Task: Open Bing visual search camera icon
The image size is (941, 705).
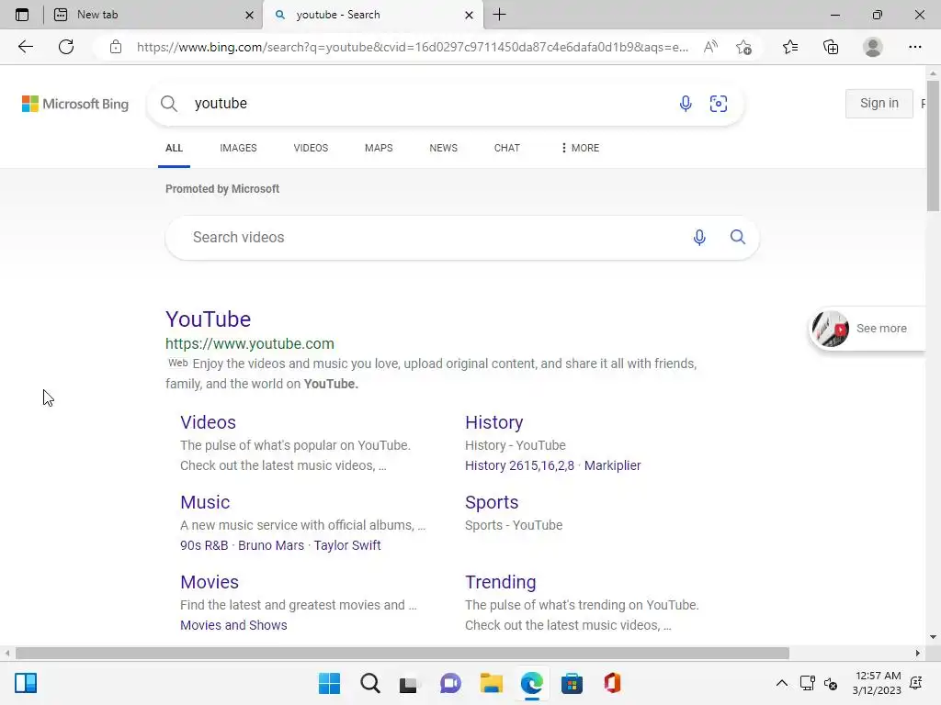Action: (x=719, y=104)
